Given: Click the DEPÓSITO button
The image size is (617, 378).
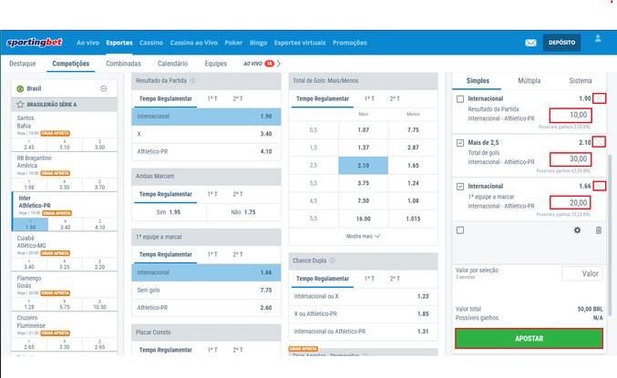Looking at the screenshot, I should click(562, 43).
